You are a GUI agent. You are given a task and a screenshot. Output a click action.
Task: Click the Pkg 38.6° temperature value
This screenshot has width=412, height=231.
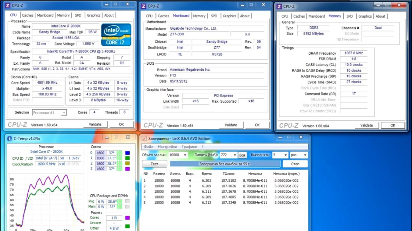pyautogui.click(x=111, y=201)
